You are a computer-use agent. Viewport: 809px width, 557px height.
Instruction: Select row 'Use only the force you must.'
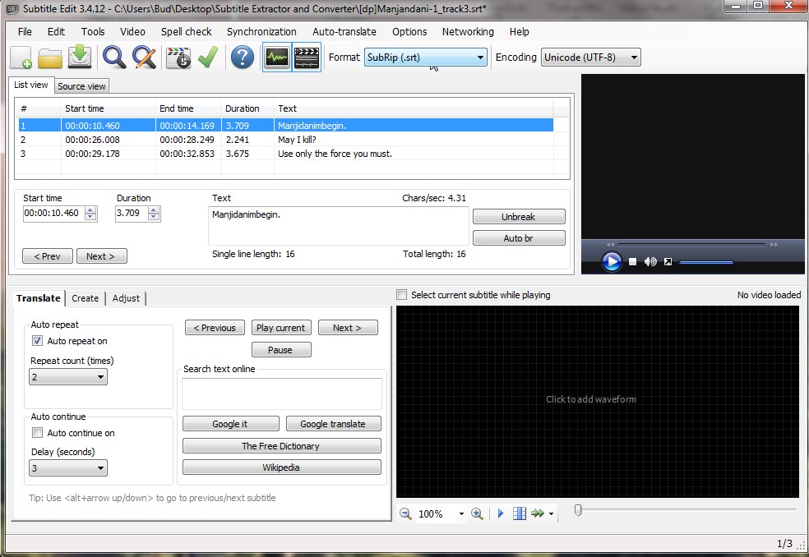pos(286,154)
